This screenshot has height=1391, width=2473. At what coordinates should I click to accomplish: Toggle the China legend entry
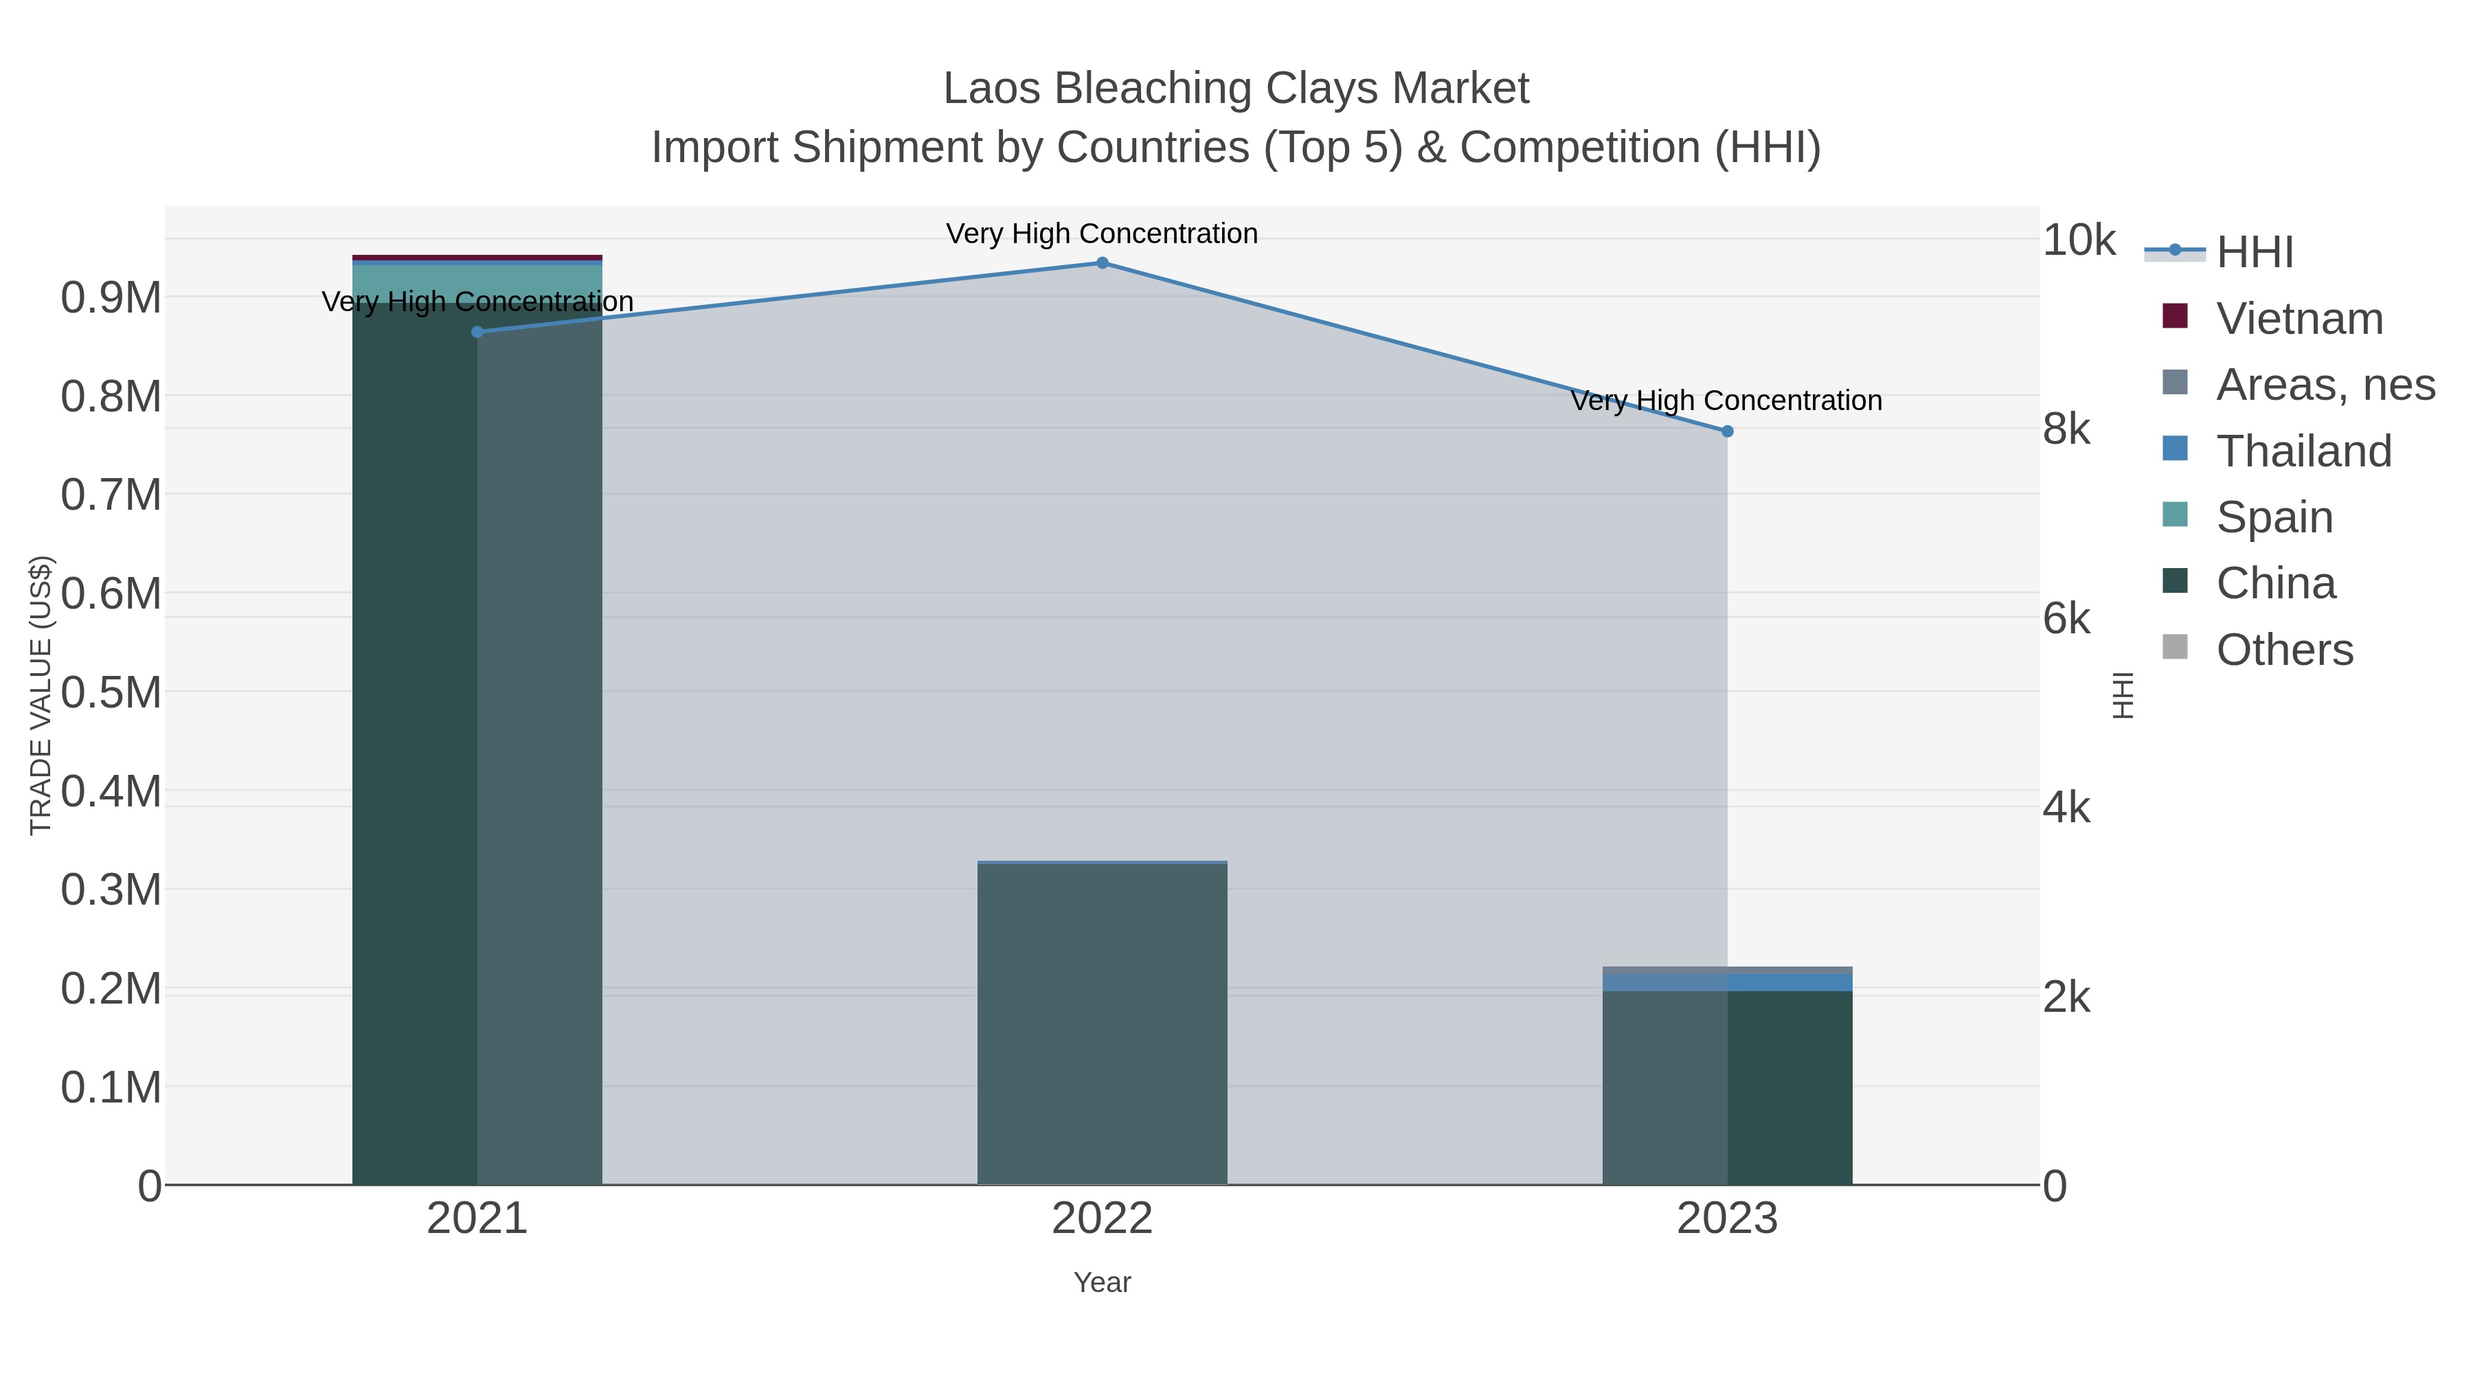pyautogui.click(x=2248, y=583)
